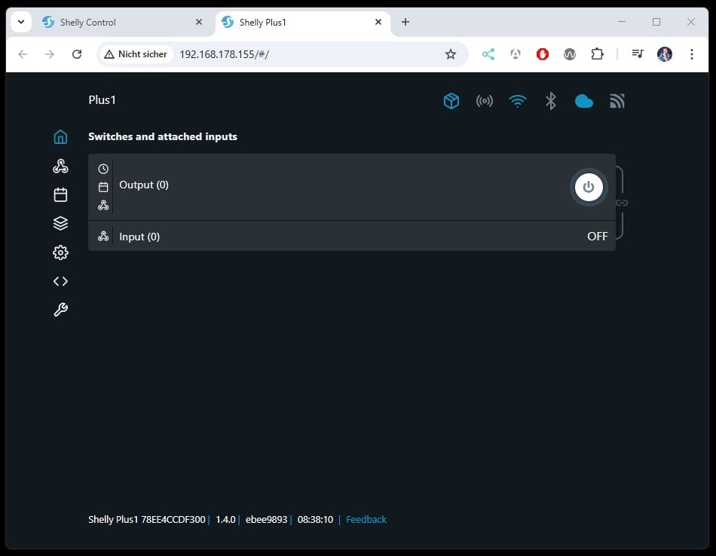
Task: Open a new browser tab
Action: pyautogui.click(x=405, y=22)
